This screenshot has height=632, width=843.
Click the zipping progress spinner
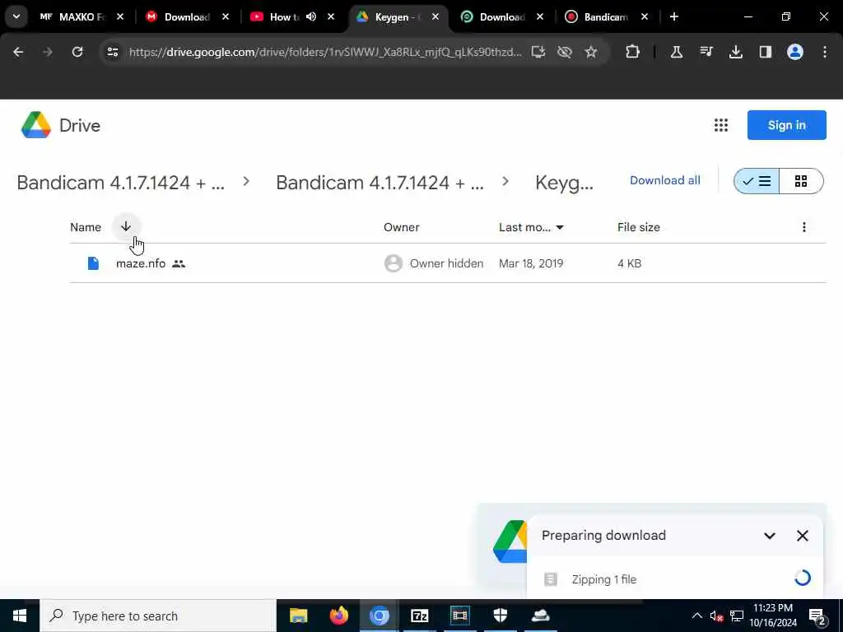[x=803, y=579]
